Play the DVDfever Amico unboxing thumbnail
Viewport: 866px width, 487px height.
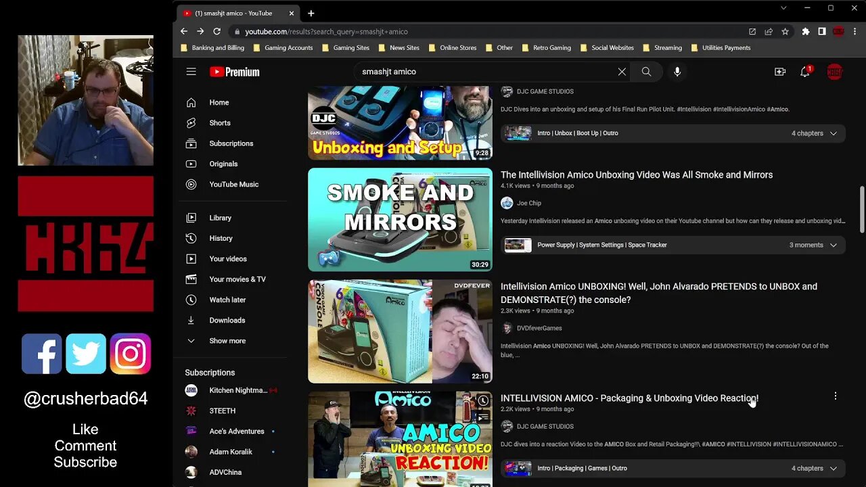click(400, 331)
